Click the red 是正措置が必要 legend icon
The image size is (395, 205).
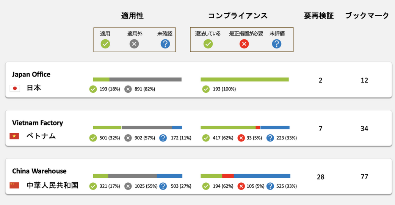point(244,44)
